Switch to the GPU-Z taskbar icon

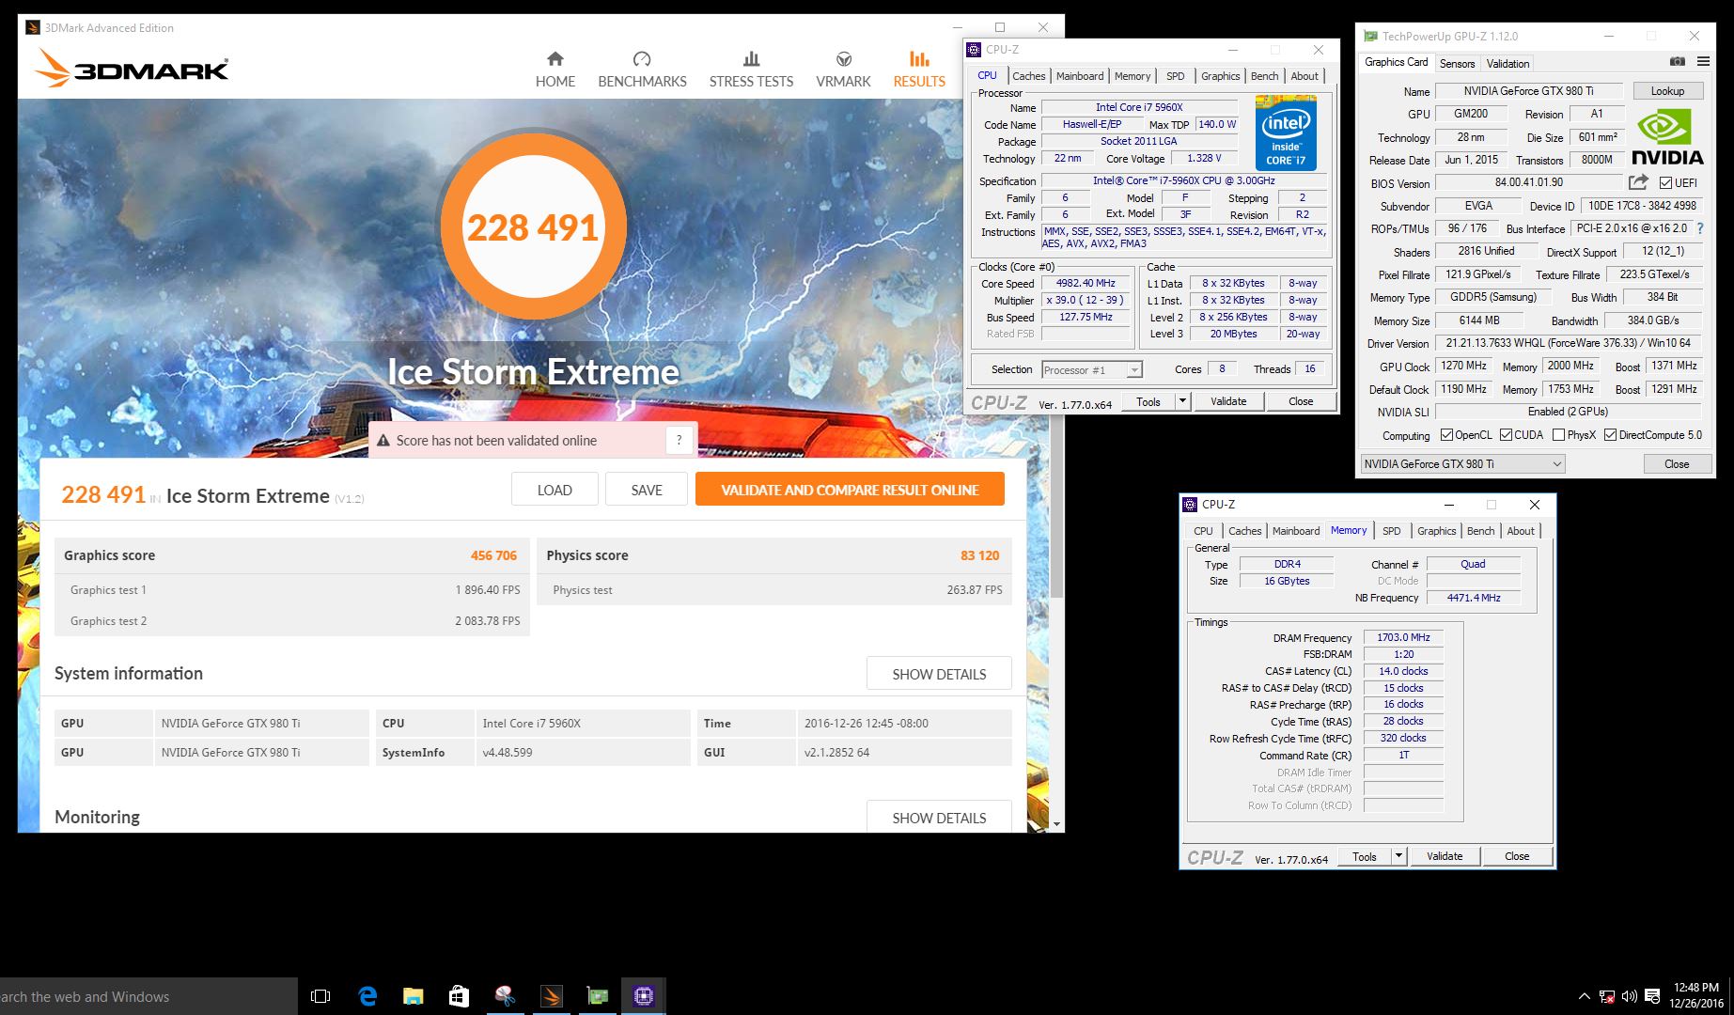pos(597,996)
